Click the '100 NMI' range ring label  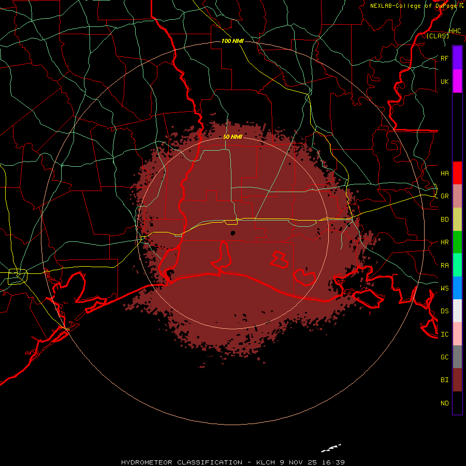[232, 41]
